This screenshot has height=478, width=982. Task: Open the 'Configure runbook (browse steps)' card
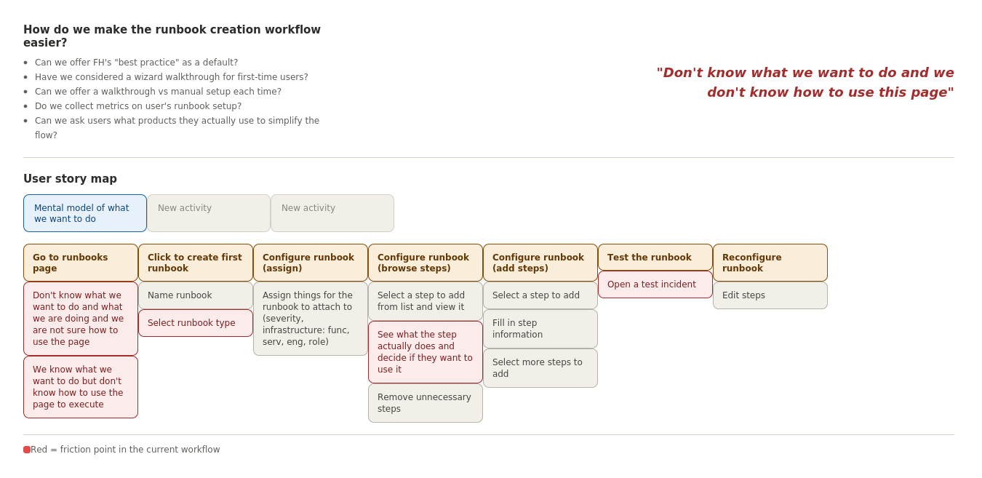click(x=426, y=263)
